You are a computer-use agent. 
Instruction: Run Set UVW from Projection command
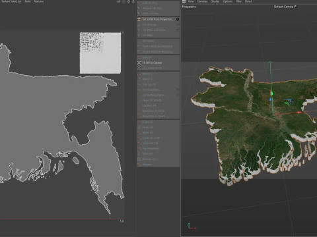pos(158,19)
